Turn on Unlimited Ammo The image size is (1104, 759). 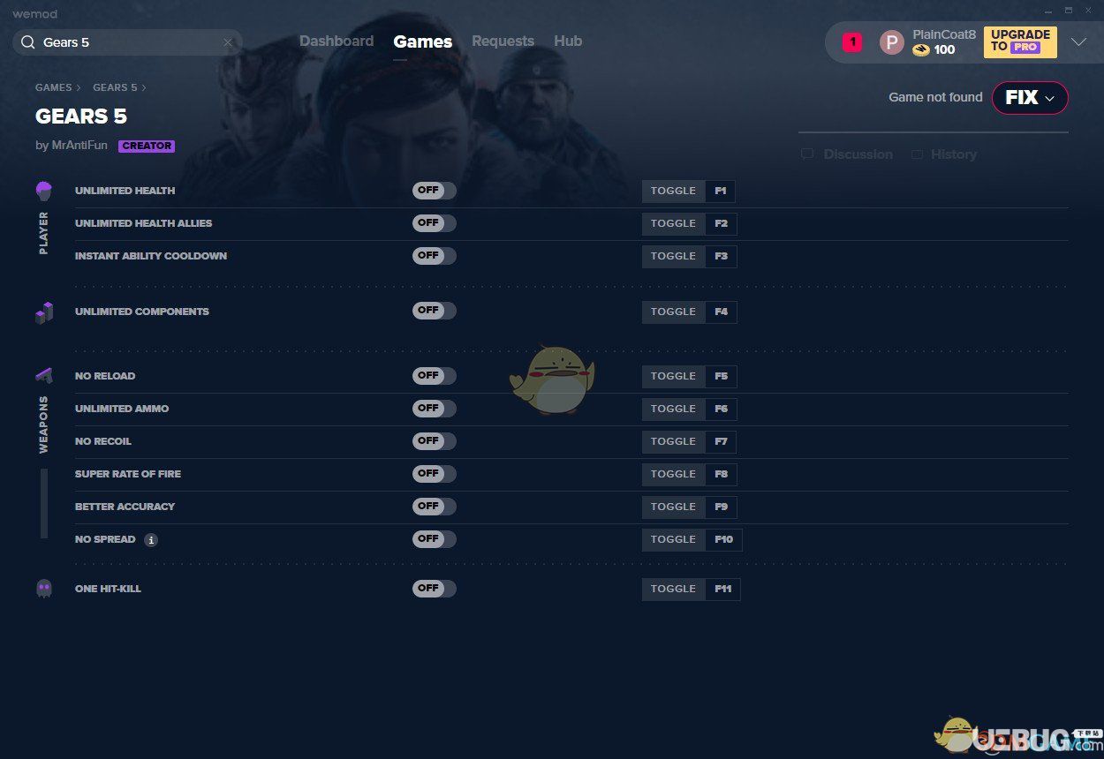click(x=435, y=409)
